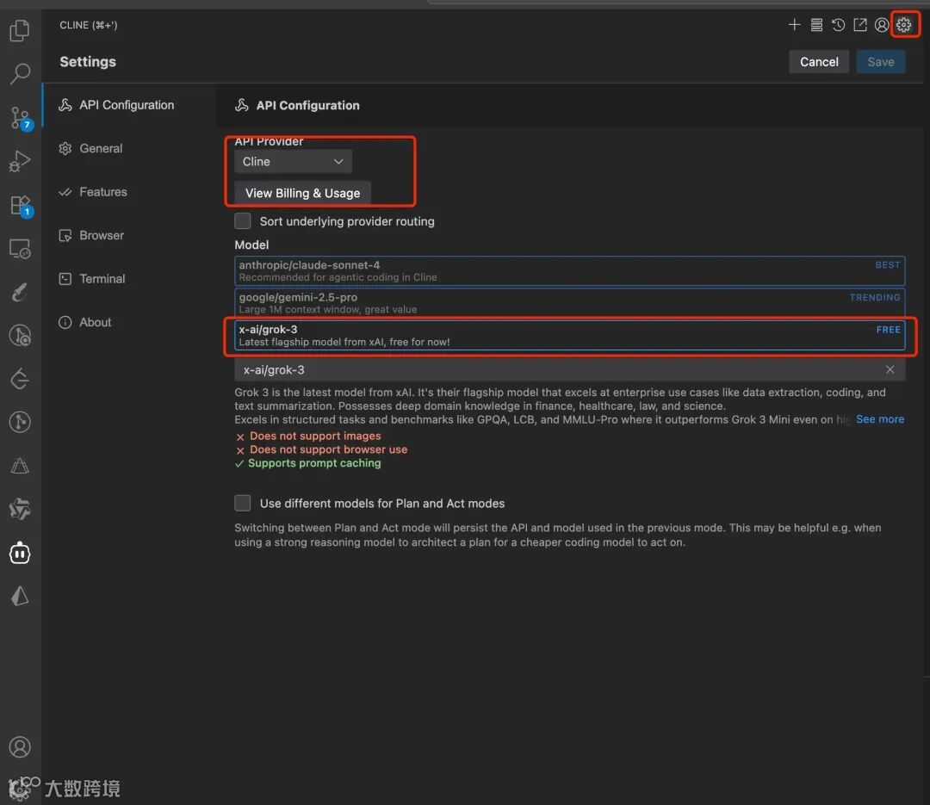
Task: Open the git graph icon in activity bar
Action: click(x=20, y=423)
